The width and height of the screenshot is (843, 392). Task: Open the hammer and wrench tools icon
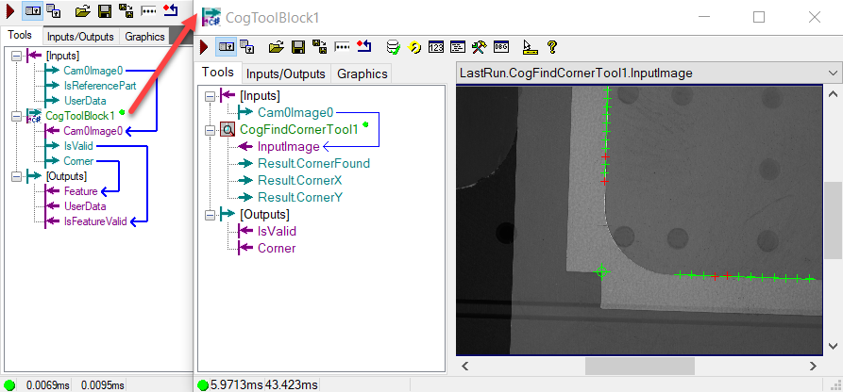pos(479,47)
